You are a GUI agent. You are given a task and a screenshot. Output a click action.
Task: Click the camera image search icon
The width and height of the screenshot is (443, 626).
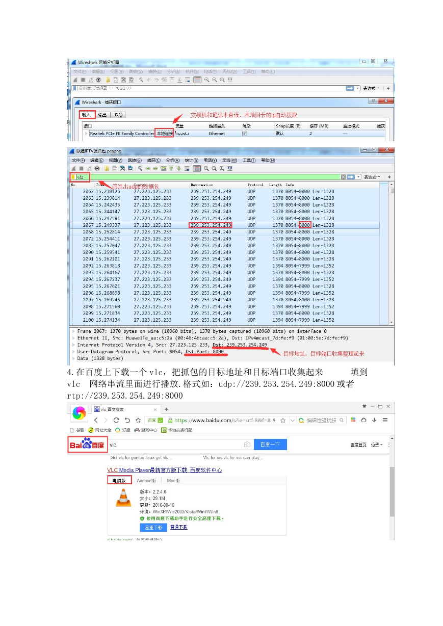click(246, 445)
